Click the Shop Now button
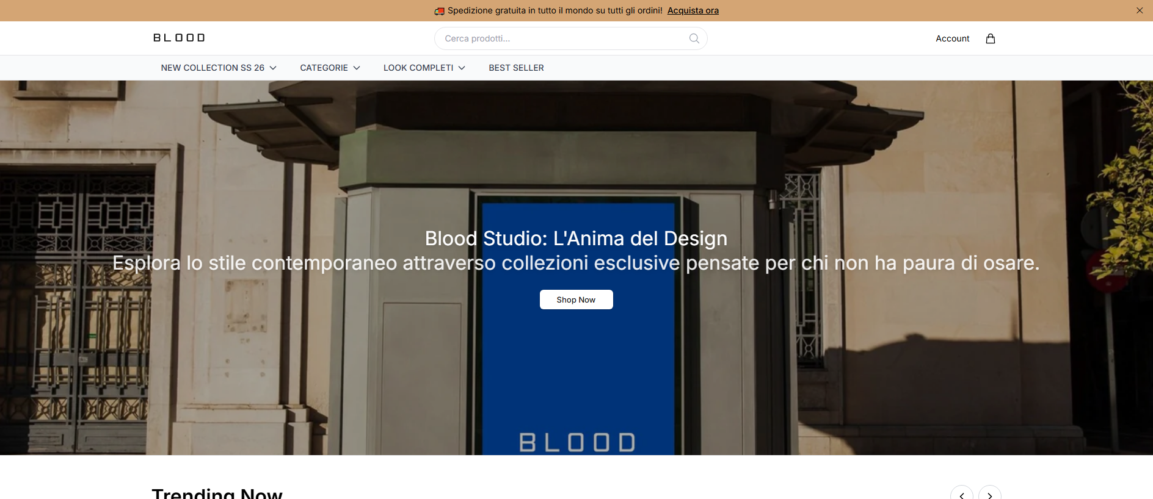Screen dimensions: 1153x499 pyautogui.click(x=576, y=300)
